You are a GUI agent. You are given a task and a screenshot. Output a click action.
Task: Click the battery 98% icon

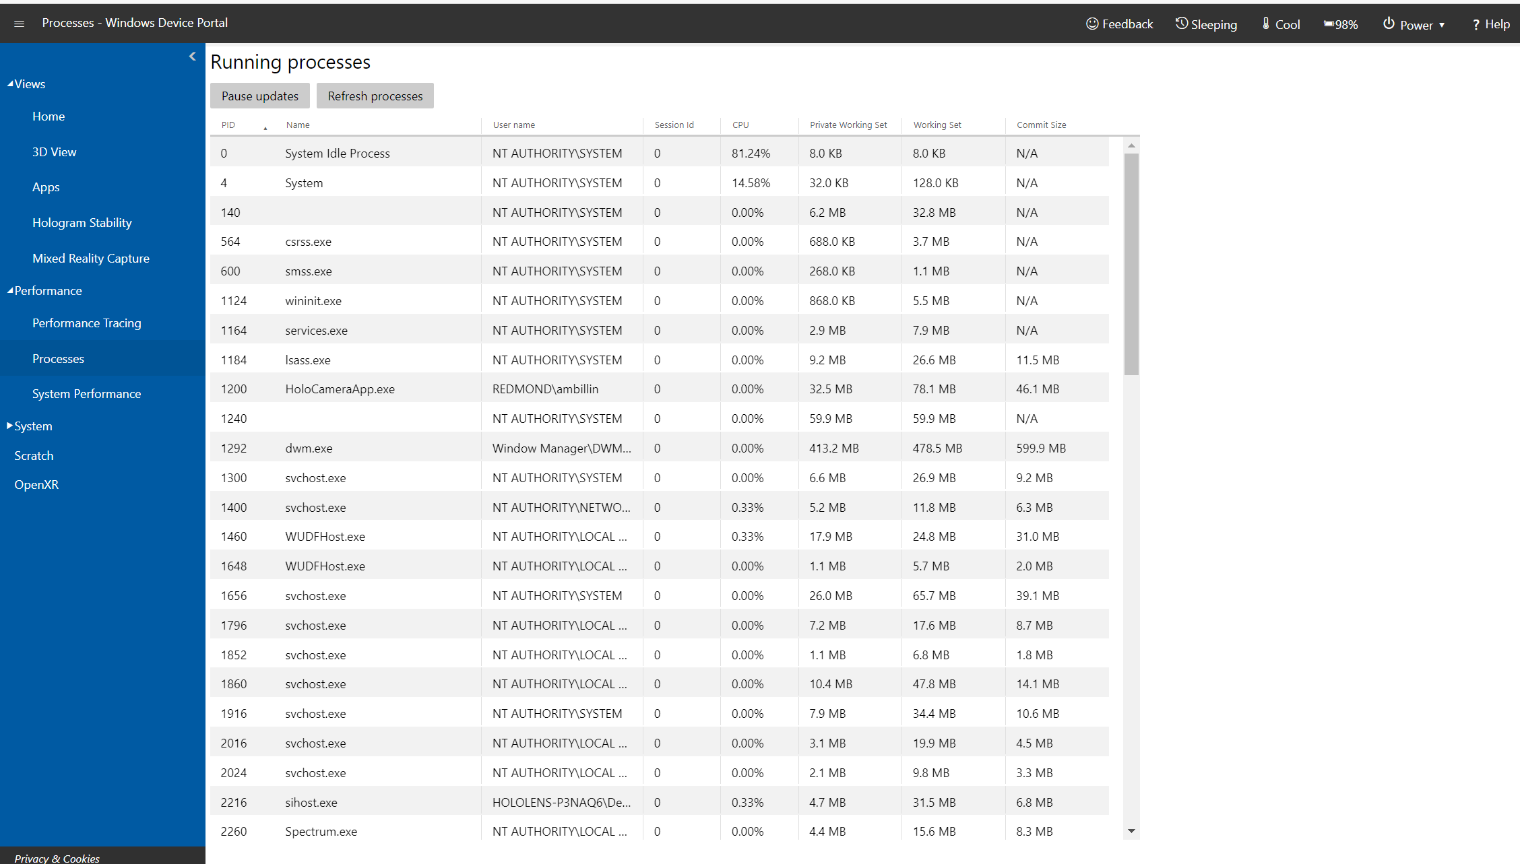point(1341,22)
